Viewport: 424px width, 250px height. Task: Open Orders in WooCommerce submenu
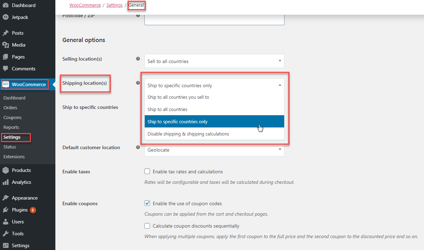(10, 107)
